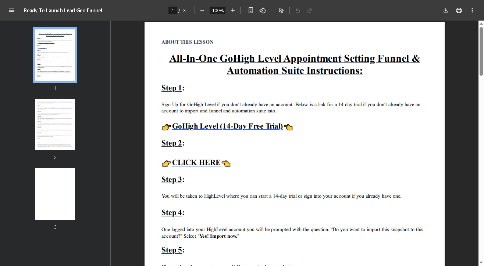
Task: Click the zoom out minus icon
Action: (202, 10)
